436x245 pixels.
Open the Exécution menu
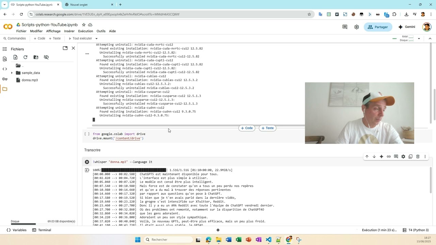point(85,31)
